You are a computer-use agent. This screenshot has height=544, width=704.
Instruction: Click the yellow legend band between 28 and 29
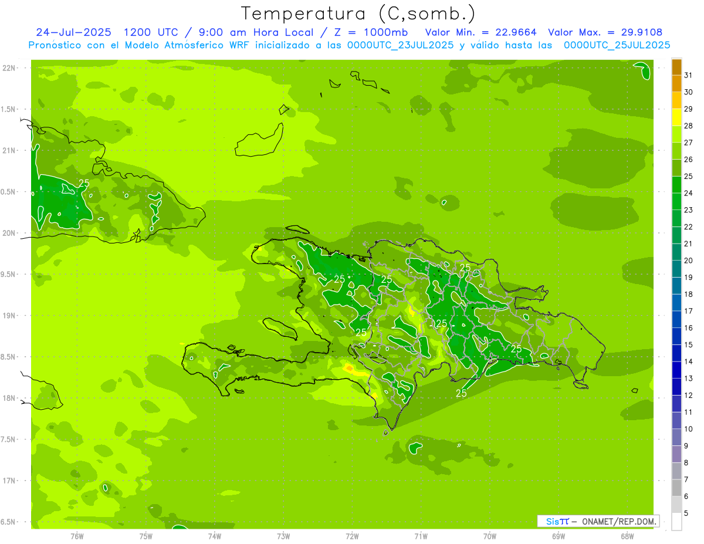click(x=676, y=117)
